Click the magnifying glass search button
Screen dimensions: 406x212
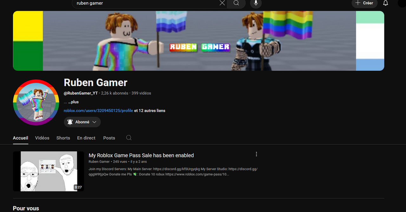(x=236, y=3)
